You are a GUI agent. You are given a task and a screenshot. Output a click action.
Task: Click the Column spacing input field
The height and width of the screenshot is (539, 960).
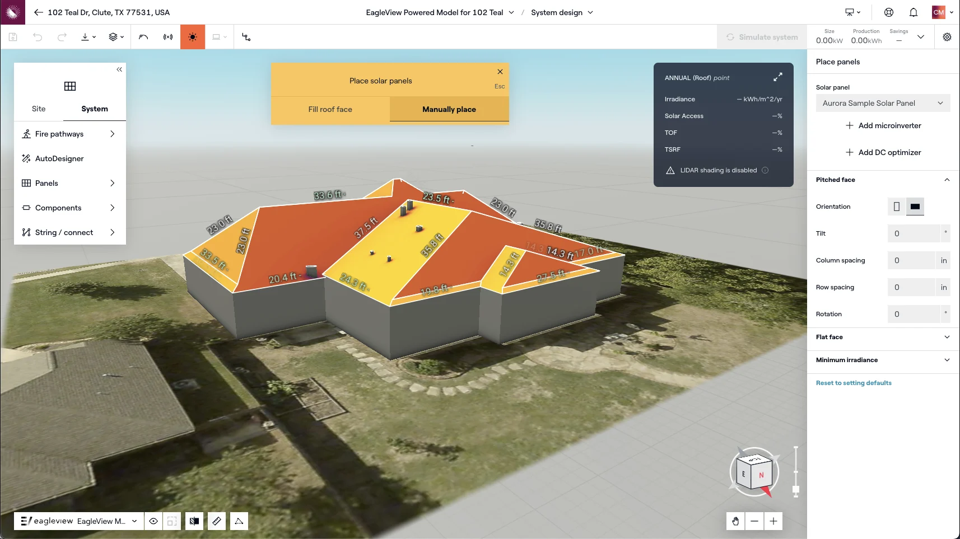pos(912,260)
